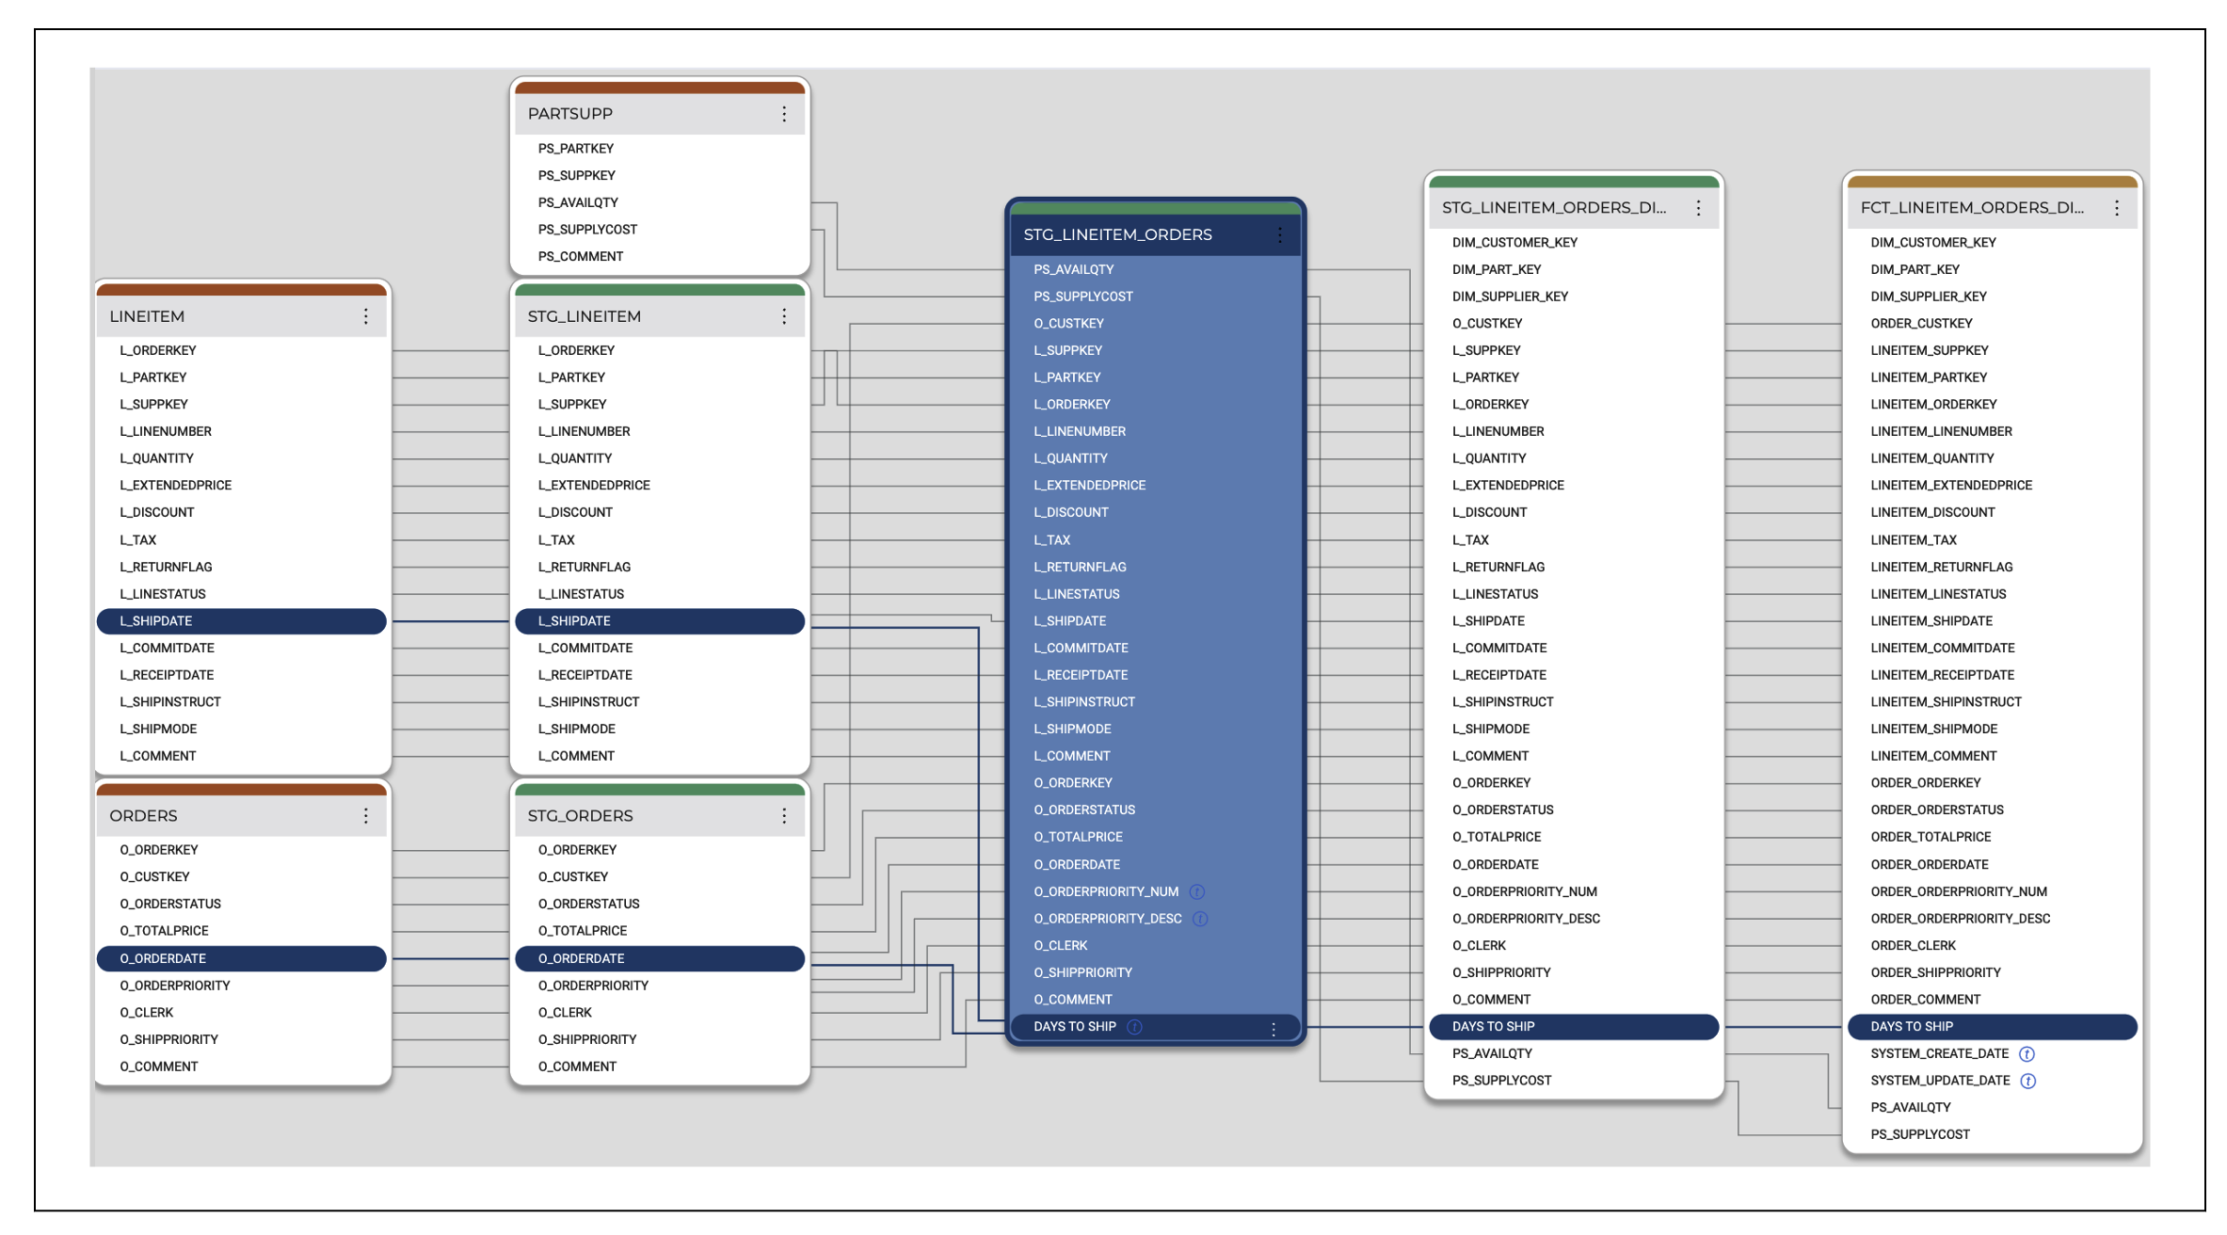Click L_LINENUMBER in LINEITEM node
2227x1235 pixels.
[166, 432]
